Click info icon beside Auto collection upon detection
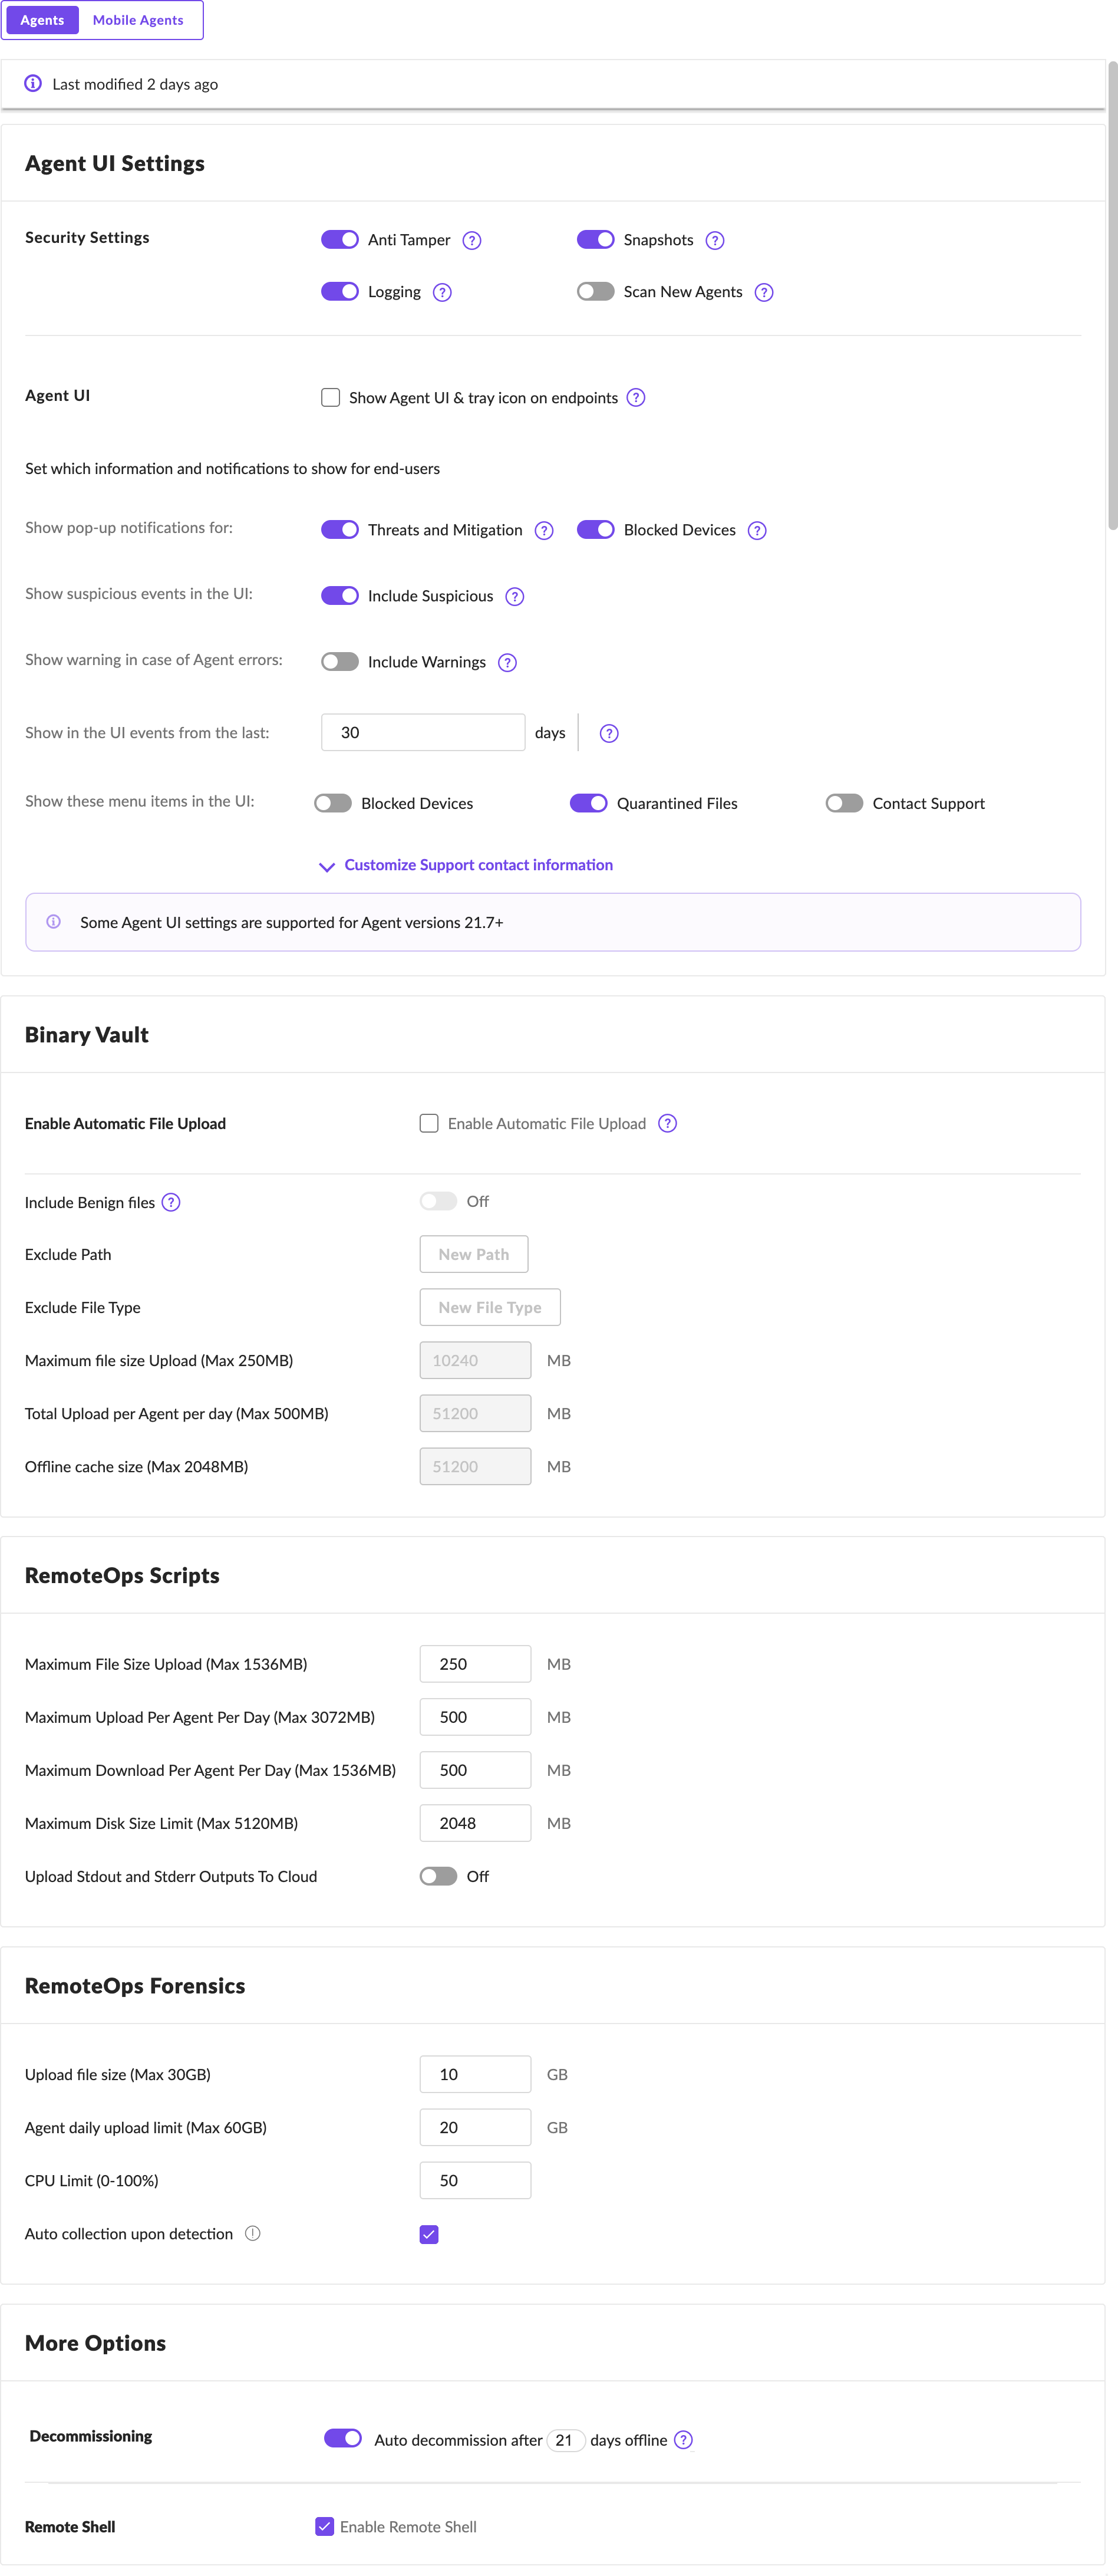This screenshot has height=2576, width=1118. [x=253, y=2233]
